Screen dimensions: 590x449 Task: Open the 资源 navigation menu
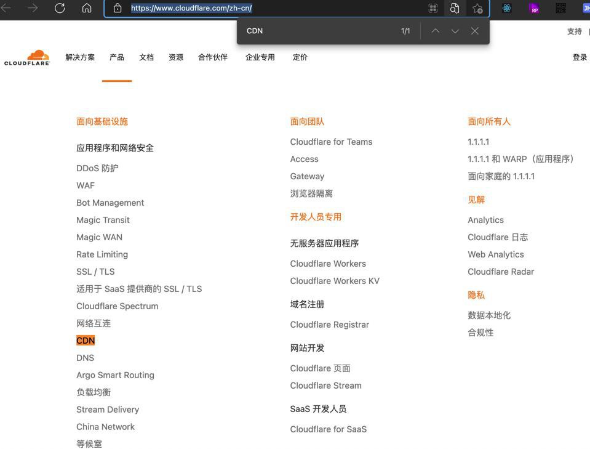point(176,57)
